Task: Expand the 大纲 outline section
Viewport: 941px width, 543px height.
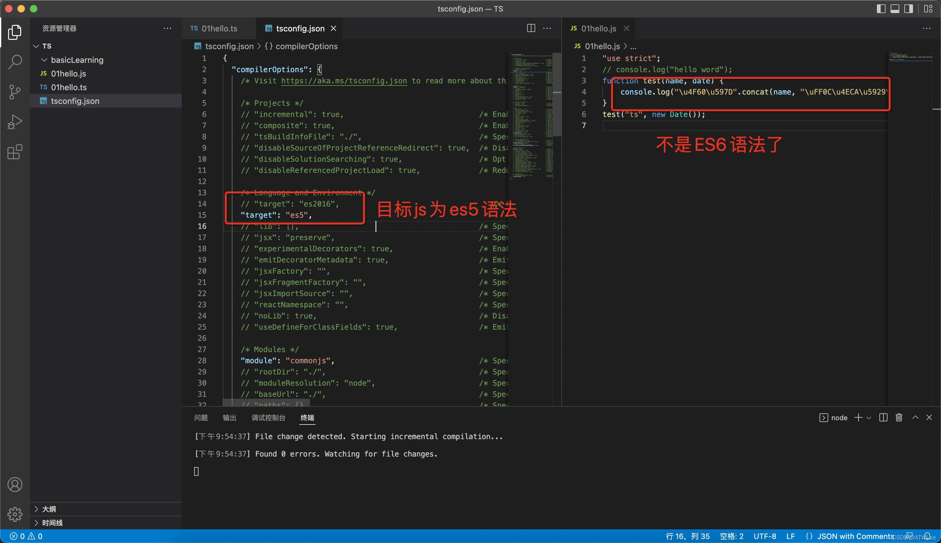Action: point(105,509)
